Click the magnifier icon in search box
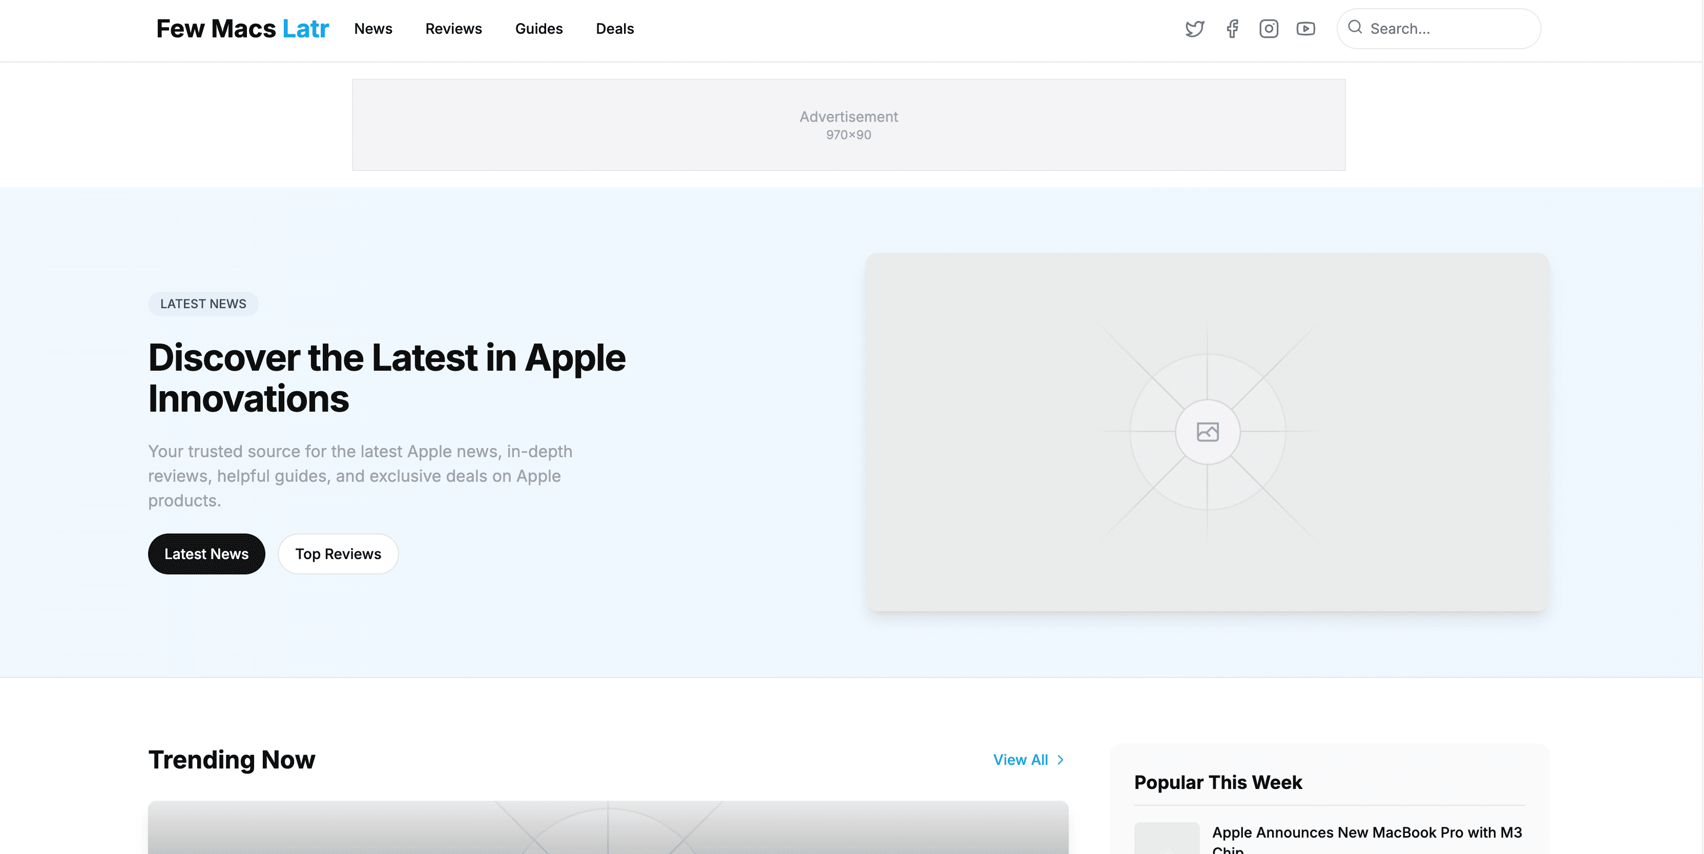The image size is (1704, 854). click(x=1355, y=27)
